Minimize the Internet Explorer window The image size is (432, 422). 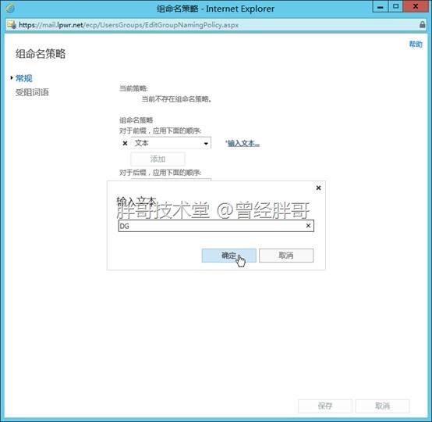click(x=381, y=6)
